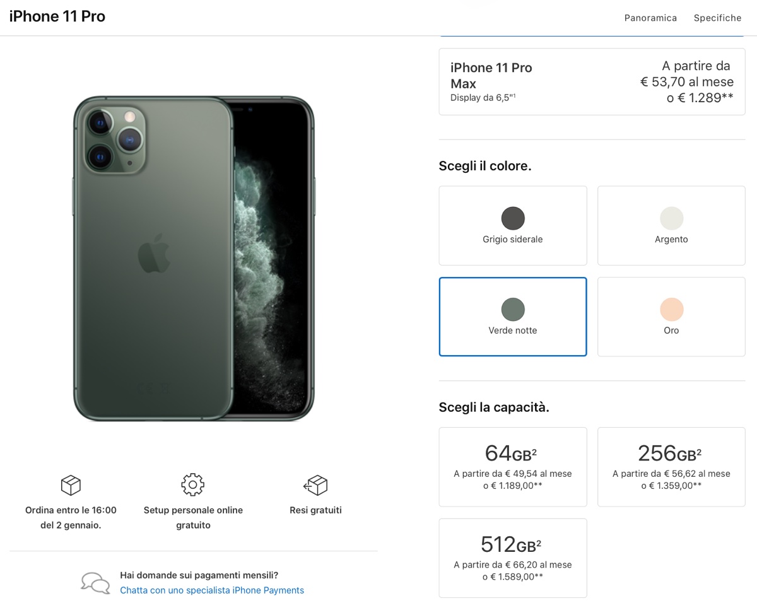Select the iPhone 11 Pro Max model
The height and width of the screenshot is (603, 757).
coord(592,82)
